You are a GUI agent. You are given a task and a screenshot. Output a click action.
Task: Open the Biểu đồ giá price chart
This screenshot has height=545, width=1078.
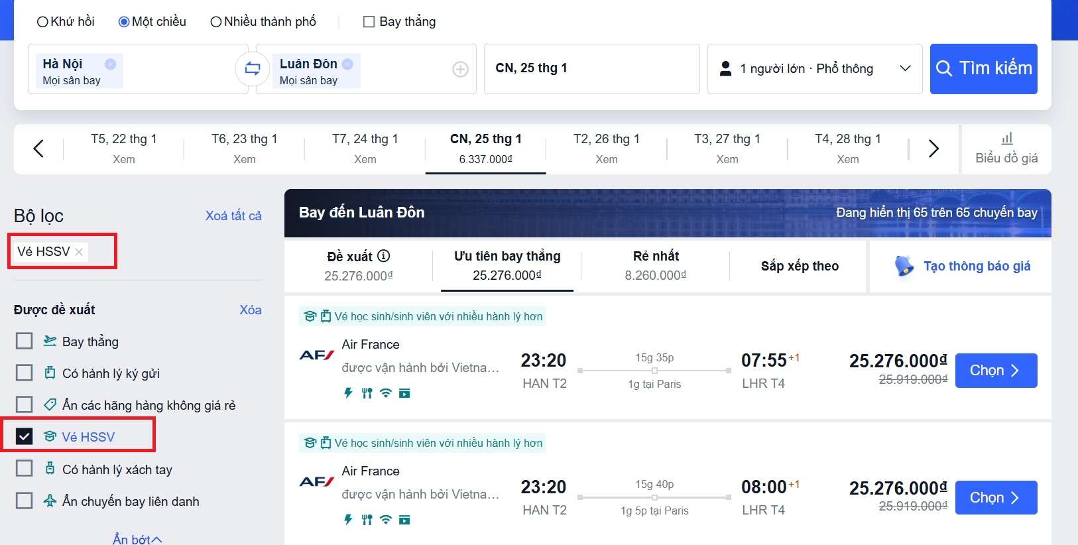tap(1006, 149)
